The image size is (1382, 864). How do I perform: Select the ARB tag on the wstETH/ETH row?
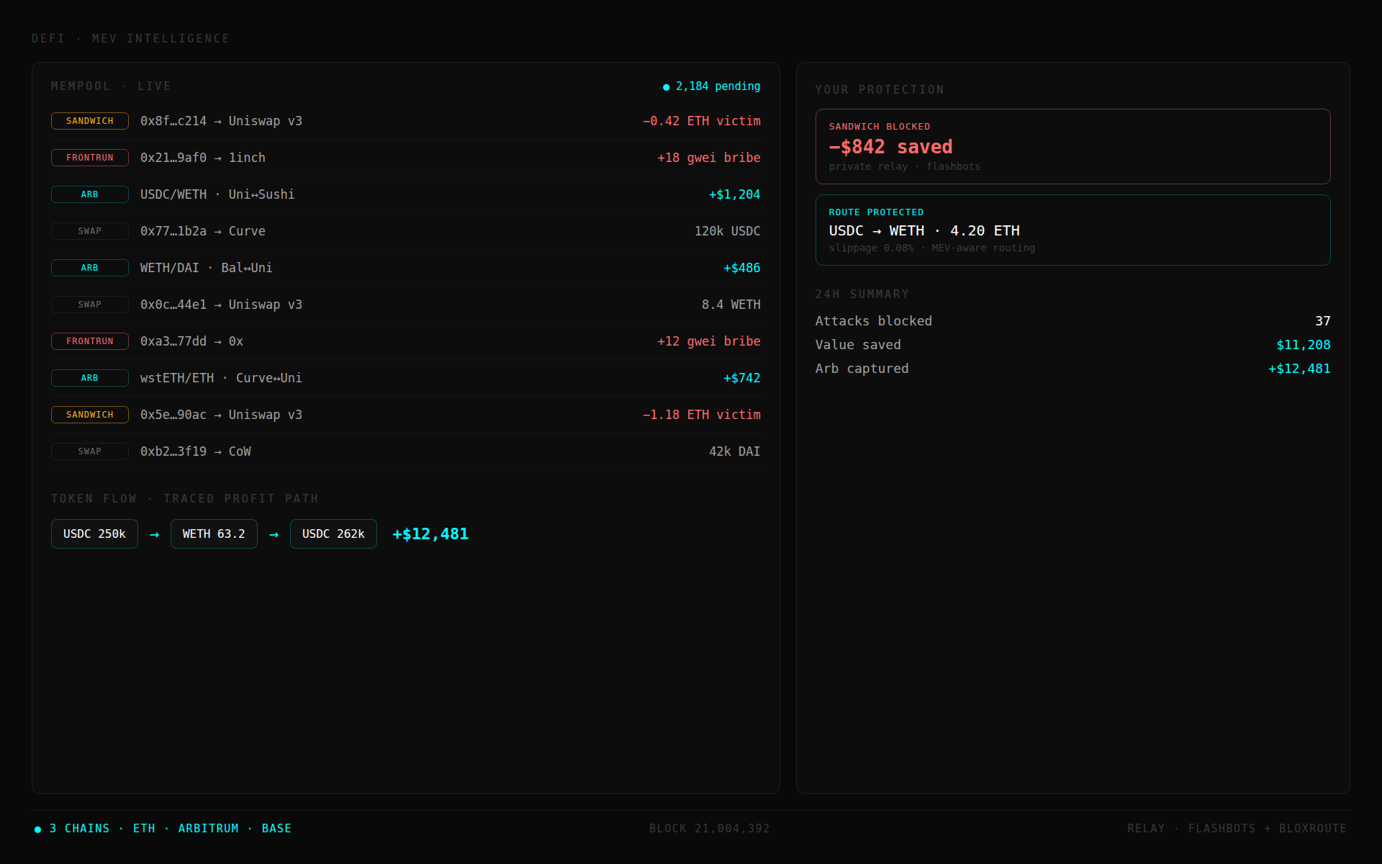pyautogui.click(x=90, y=378)
